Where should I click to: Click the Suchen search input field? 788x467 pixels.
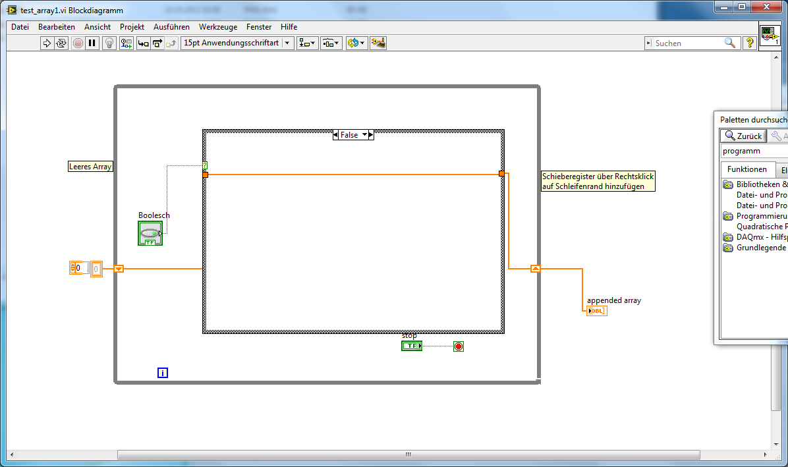click(x=689, y=43)
